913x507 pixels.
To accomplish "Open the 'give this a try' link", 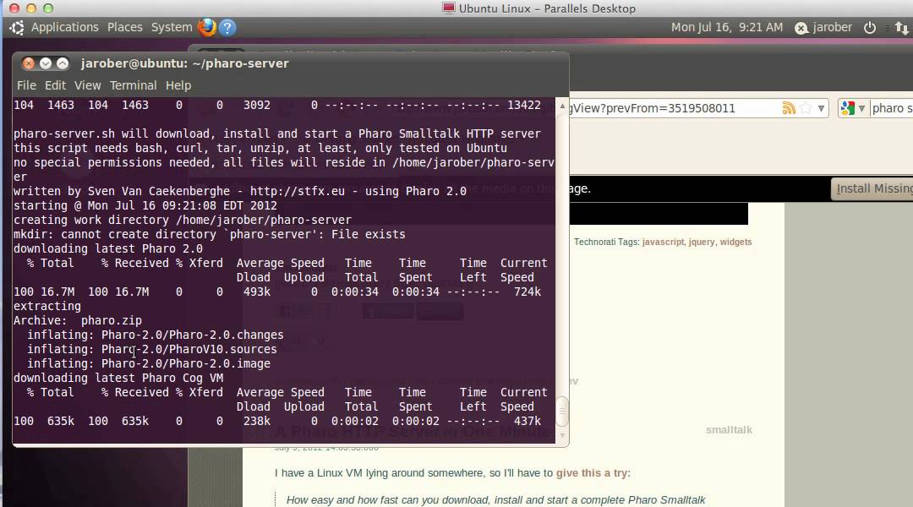I will (x=592, y=473).
